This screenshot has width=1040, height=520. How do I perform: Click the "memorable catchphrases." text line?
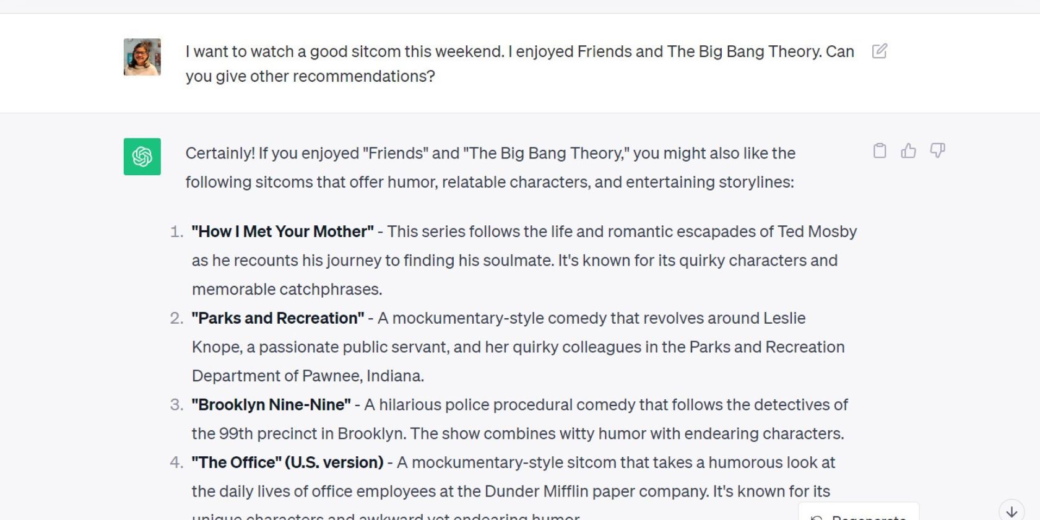287,289
